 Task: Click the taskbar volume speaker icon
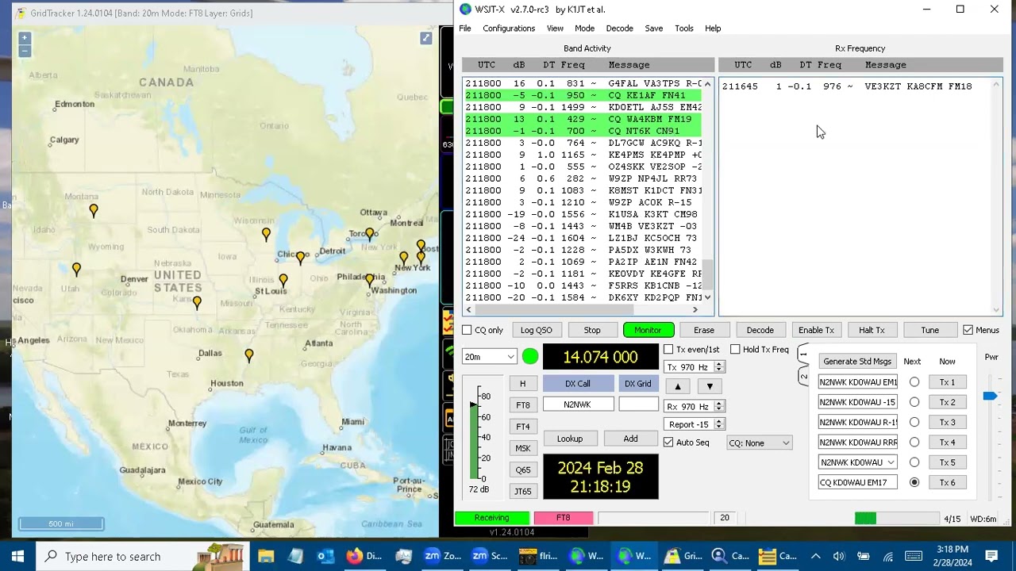click(x=839, y=556)
